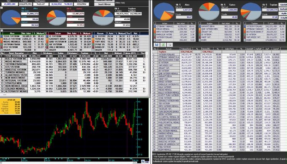
Task: Click the T.Adet field 102,879,391
Action: (x=25, y=4)
